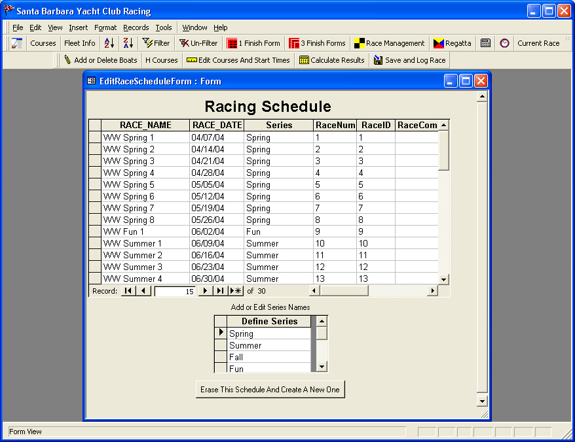Go to last record in schedule
Viewport: 575px width, 442px height.
pos(220,291)
